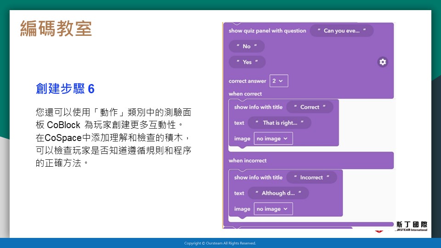Edit the "Correct" title field
Screen dimensions: 441x248
[x=309, y=107]
